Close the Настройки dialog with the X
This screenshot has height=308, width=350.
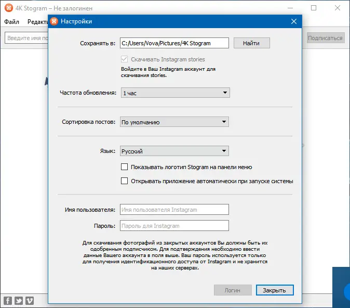(x=294, y=21)
